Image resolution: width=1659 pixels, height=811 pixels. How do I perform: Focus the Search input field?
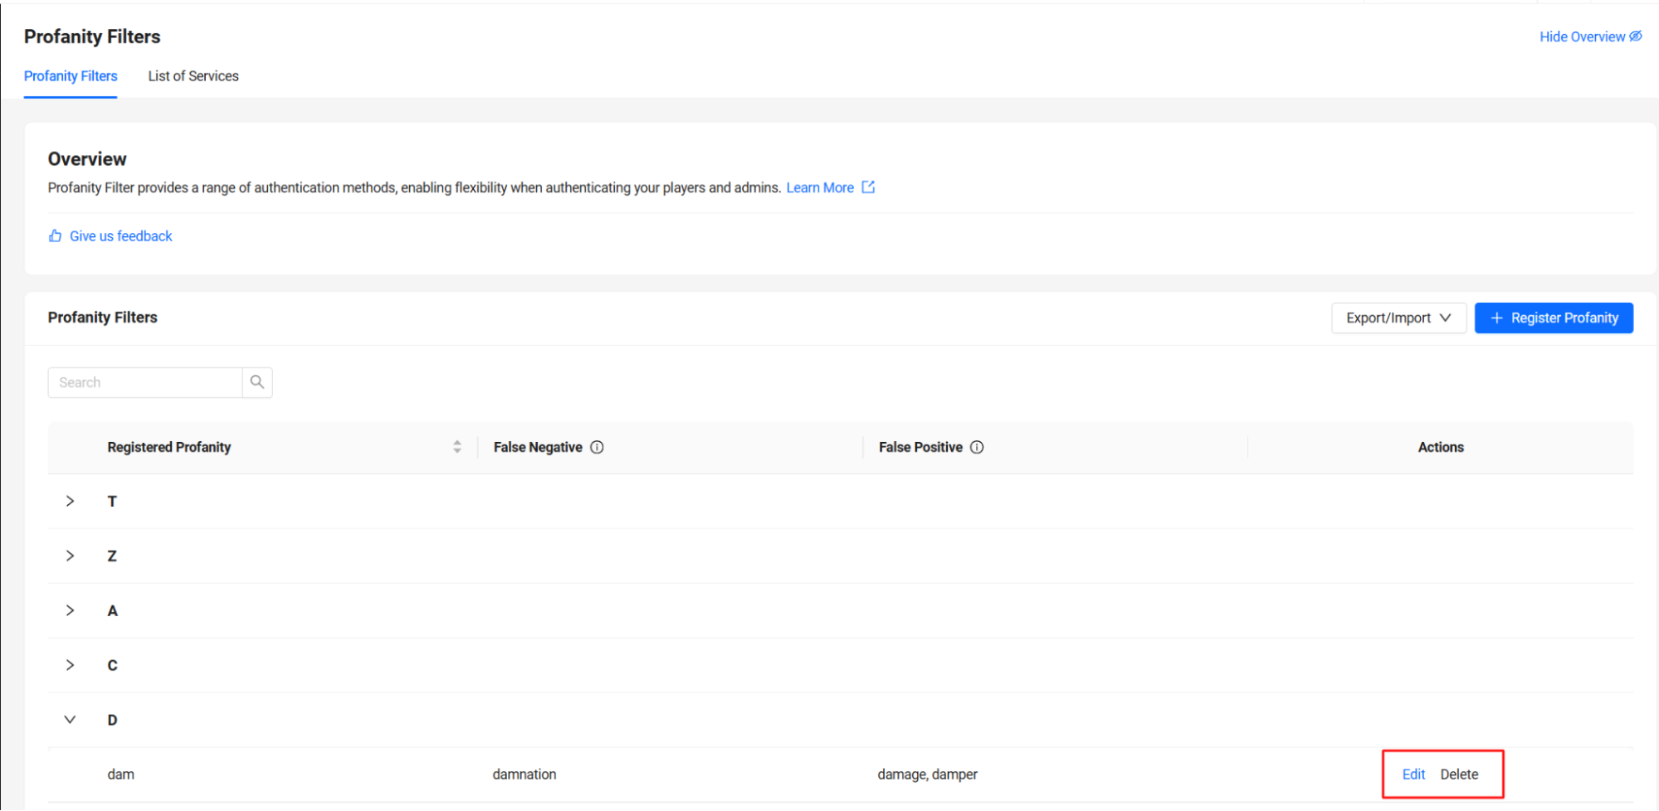(145, 382)
